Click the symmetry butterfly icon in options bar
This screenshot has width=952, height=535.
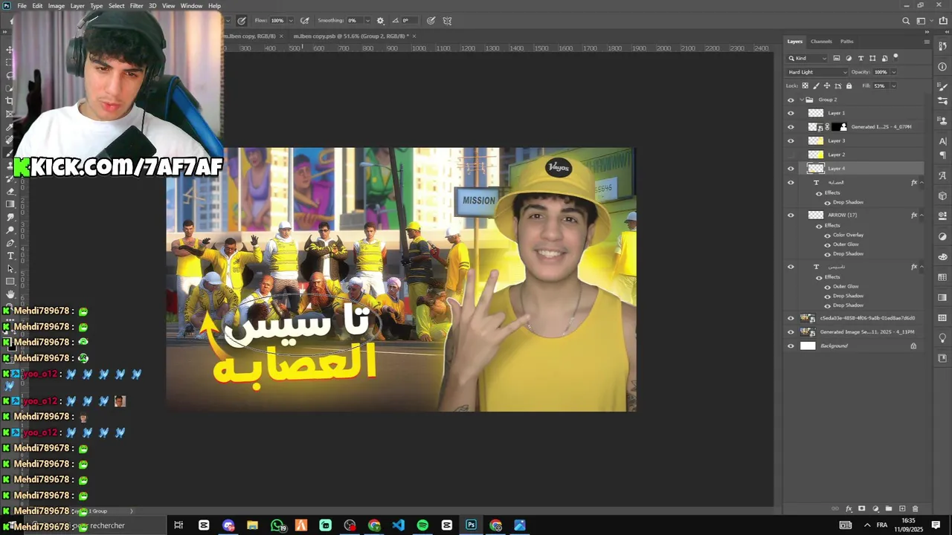coord(447,21)
